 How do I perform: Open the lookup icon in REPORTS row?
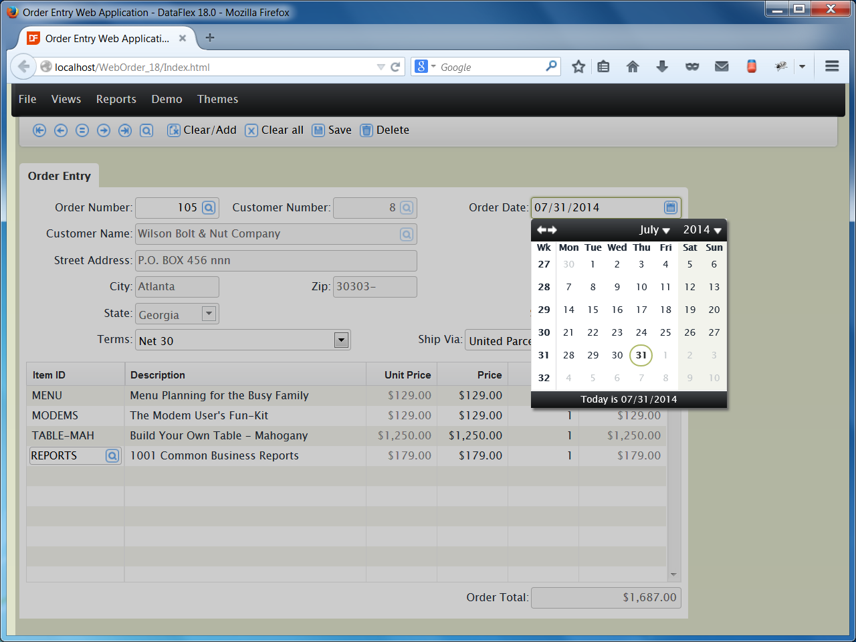(x=112, y=455)
